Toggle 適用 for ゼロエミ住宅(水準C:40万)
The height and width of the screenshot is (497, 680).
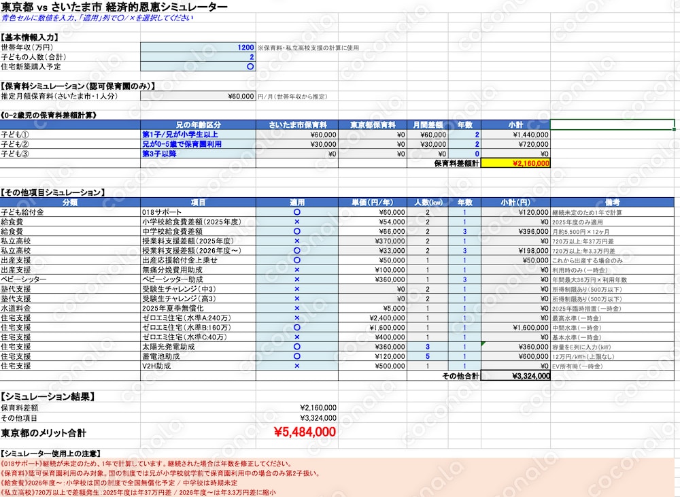pos(297,337)
